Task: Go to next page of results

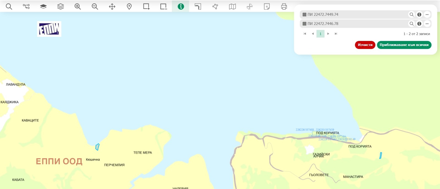Action: [328, 34]
